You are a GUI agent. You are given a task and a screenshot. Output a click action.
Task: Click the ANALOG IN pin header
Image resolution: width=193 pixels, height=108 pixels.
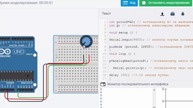pyautogui.click(x=25, y=90)
